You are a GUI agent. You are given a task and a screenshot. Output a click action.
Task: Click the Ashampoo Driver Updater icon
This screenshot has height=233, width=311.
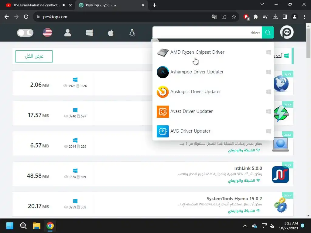coord(163,72)
